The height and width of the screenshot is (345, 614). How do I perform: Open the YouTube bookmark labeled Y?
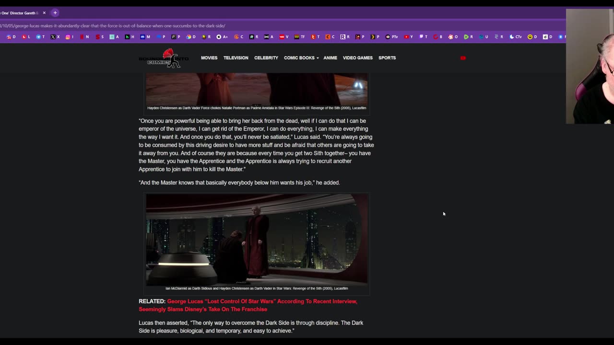tap(408, 37)
